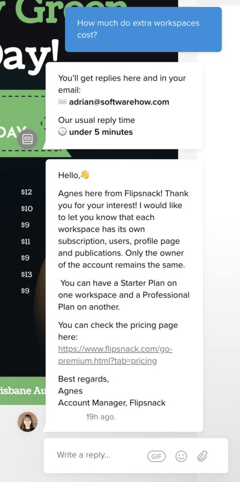The image size is (240, 482).
Task: Click the $12 price on the menu
Action: 26,192
